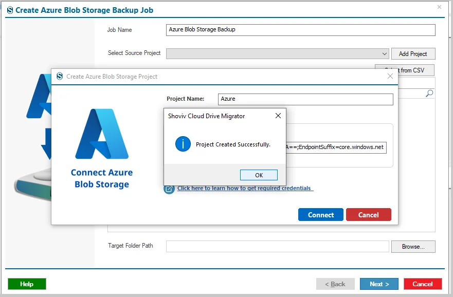Click the Shoviv logo in backup job title
This screenshot has height=297, width=453.
click(x=10, y=10)
